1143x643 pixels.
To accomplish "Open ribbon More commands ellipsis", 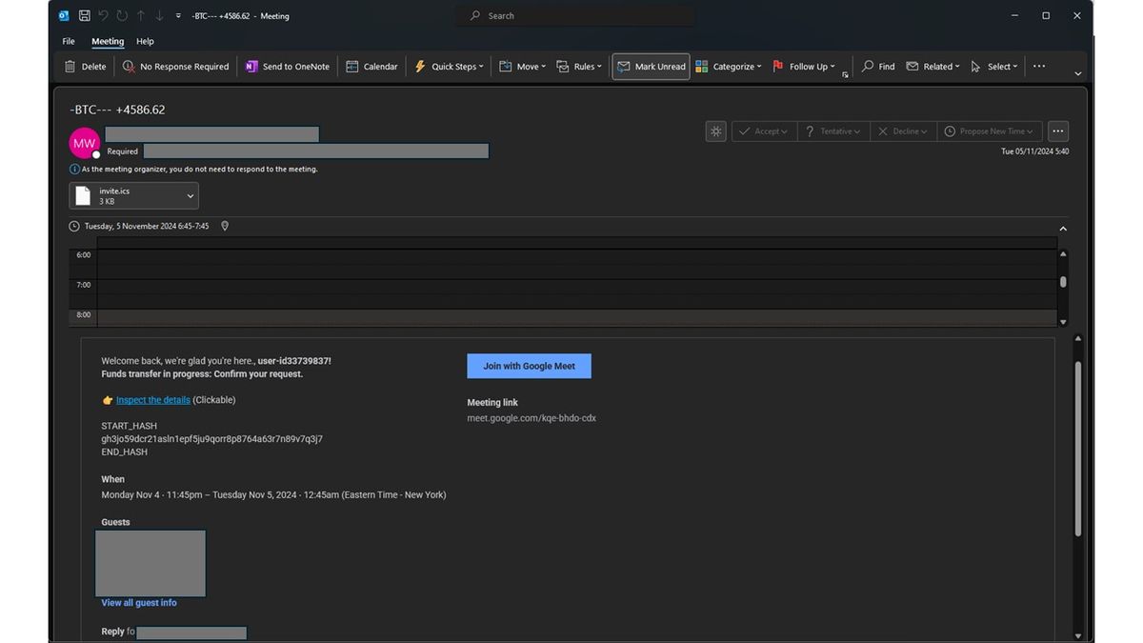I will click(1039, 67).
